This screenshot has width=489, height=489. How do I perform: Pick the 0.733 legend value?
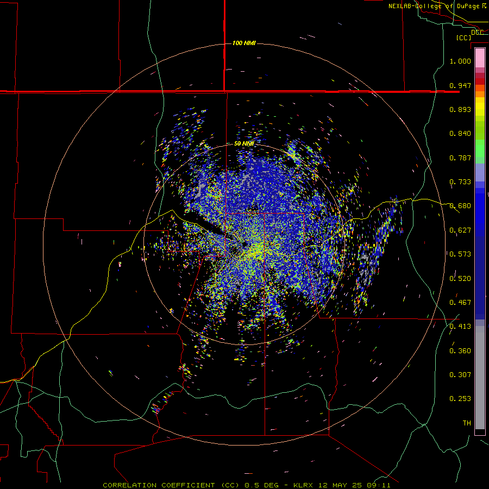coord(460,182)
